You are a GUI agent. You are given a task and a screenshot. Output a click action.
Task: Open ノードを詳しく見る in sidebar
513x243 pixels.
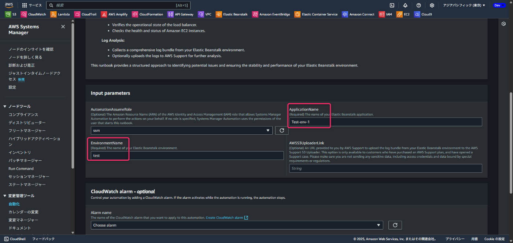click(25, 57)
